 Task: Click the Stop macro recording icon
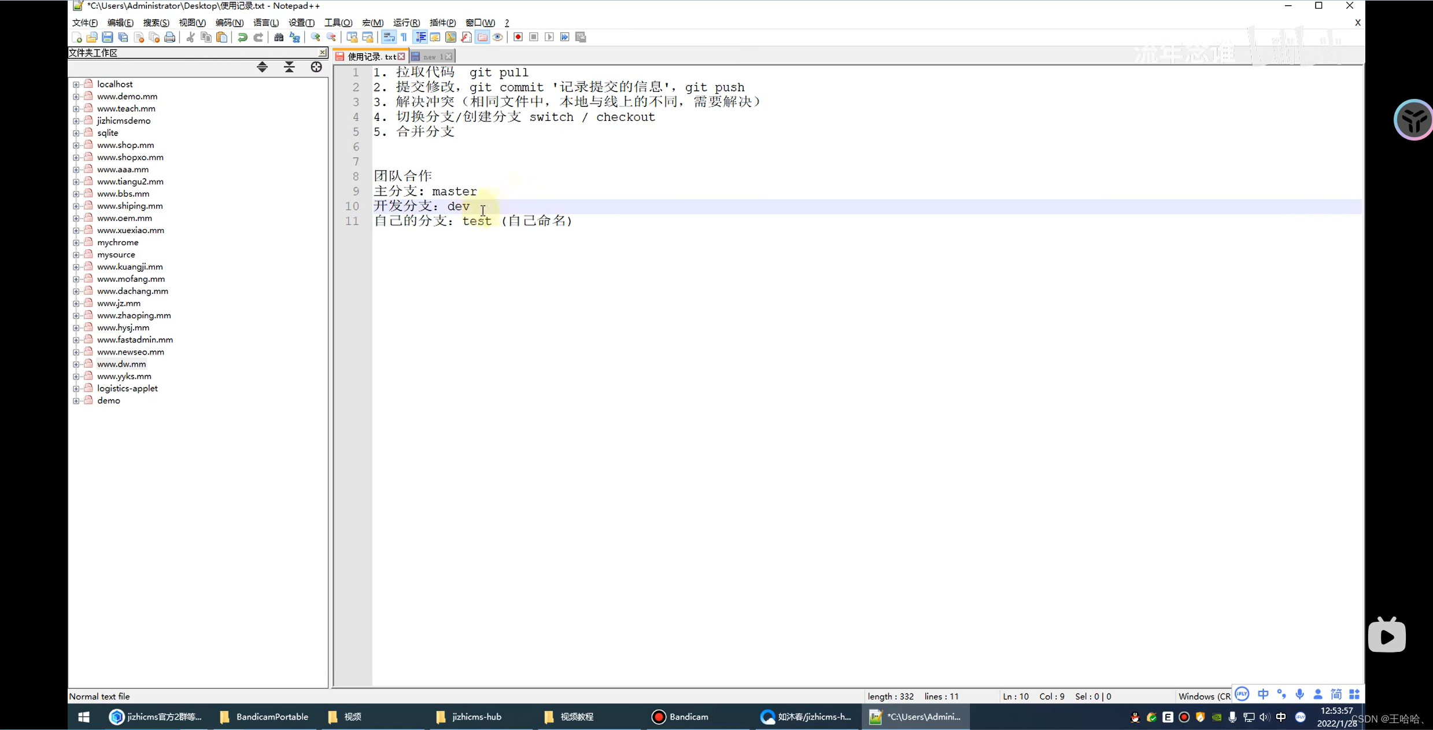pos(534,37)
